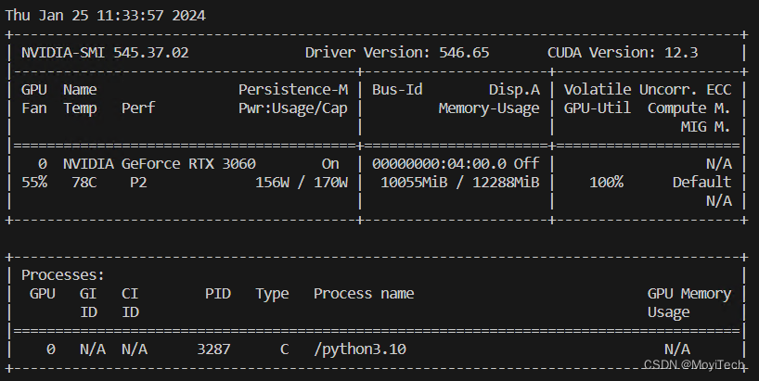This screenshot has width=759, height=381.
Task: Click the PID column header
Action: (218, 294)
